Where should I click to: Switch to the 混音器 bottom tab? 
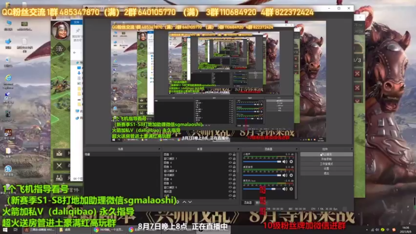[248, 203]
